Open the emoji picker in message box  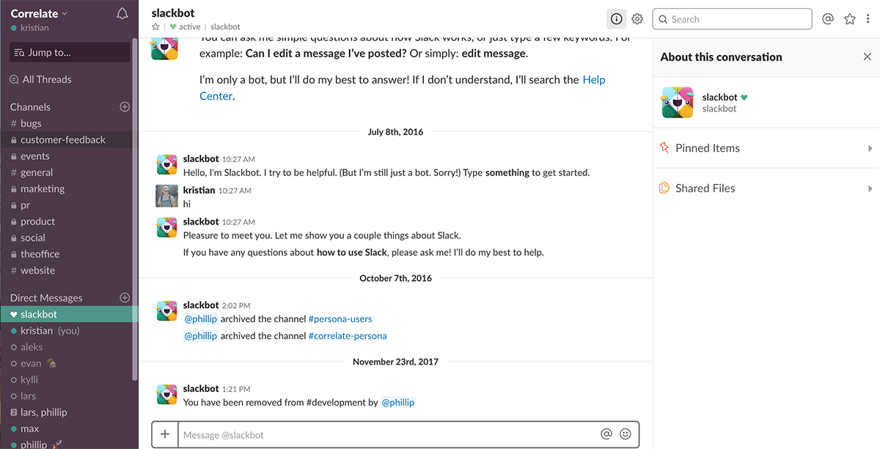[626, 434]
